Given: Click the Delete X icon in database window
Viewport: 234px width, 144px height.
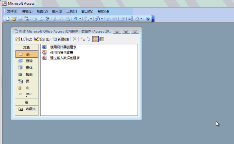Looking at the screenshot, I should (x=75, y=39).
